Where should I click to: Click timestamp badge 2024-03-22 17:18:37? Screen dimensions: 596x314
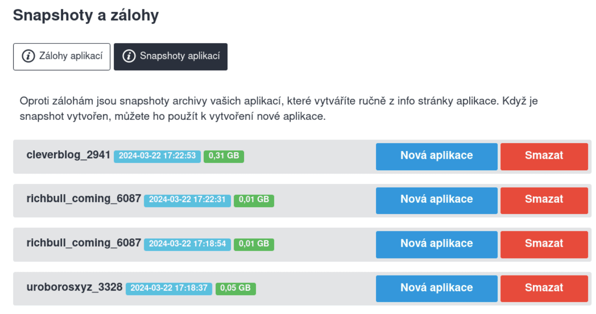[x=169, y=288]
